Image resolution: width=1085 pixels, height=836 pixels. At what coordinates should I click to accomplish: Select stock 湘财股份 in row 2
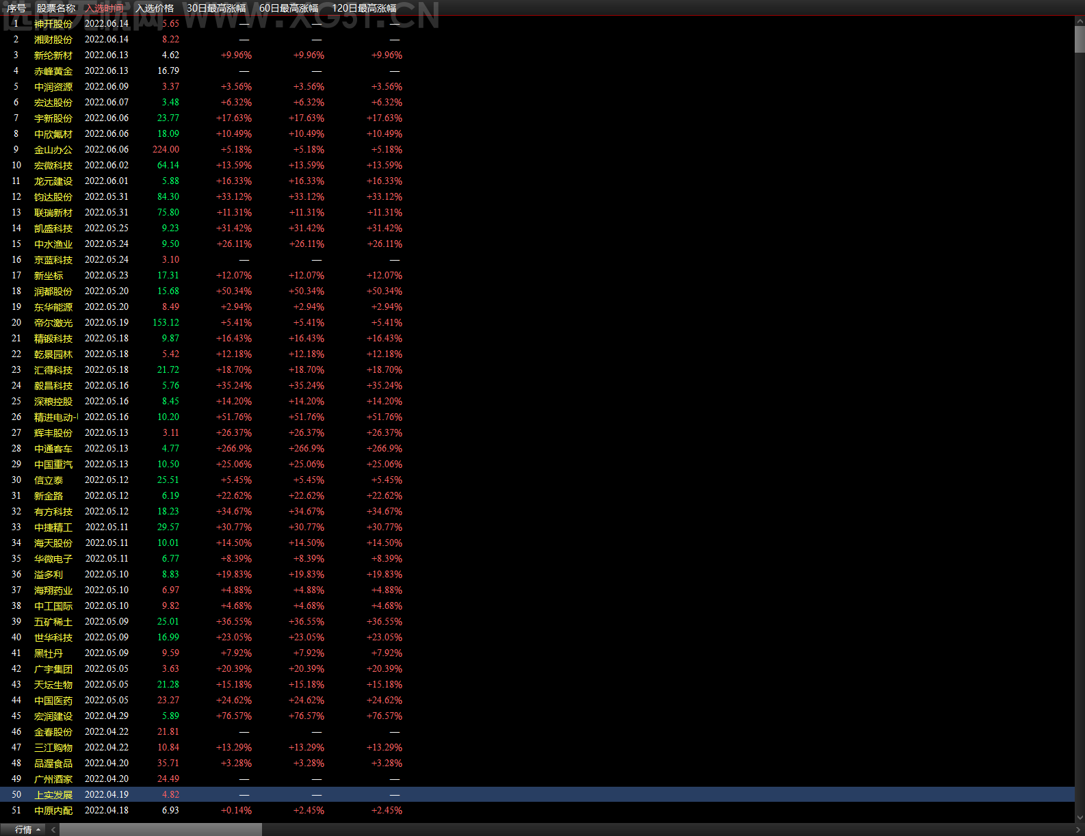53,40
